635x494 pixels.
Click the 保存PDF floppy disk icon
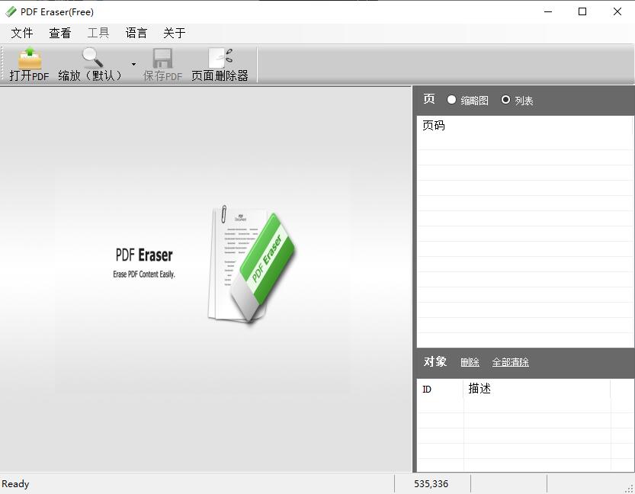pyautogui.click(x=162, y=59)
